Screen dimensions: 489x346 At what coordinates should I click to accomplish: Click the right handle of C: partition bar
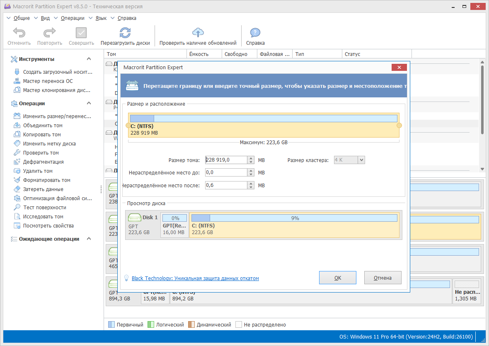coord(399,125)
